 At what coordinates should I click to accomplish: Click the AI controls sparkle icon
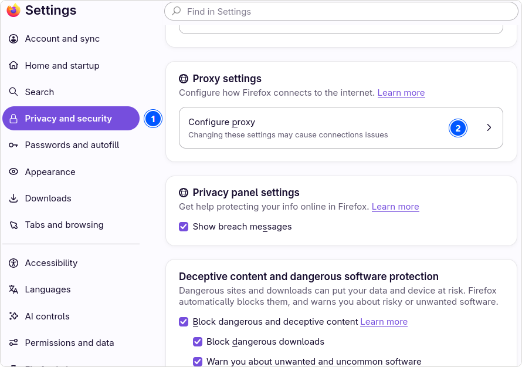coord(13,316)
